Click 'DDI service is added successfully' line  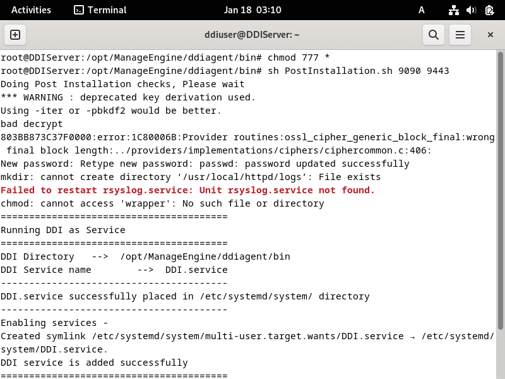pyautogui.click(x=94, y=363)
